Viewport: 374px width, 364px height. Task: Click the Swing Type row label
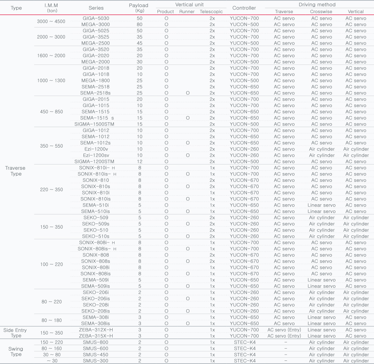point(16,351)
